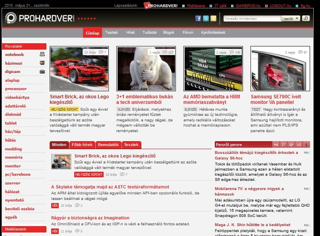Screen dimensions: 320x236
Task: Open the Tesztek navigation menu
Action: 112,32
